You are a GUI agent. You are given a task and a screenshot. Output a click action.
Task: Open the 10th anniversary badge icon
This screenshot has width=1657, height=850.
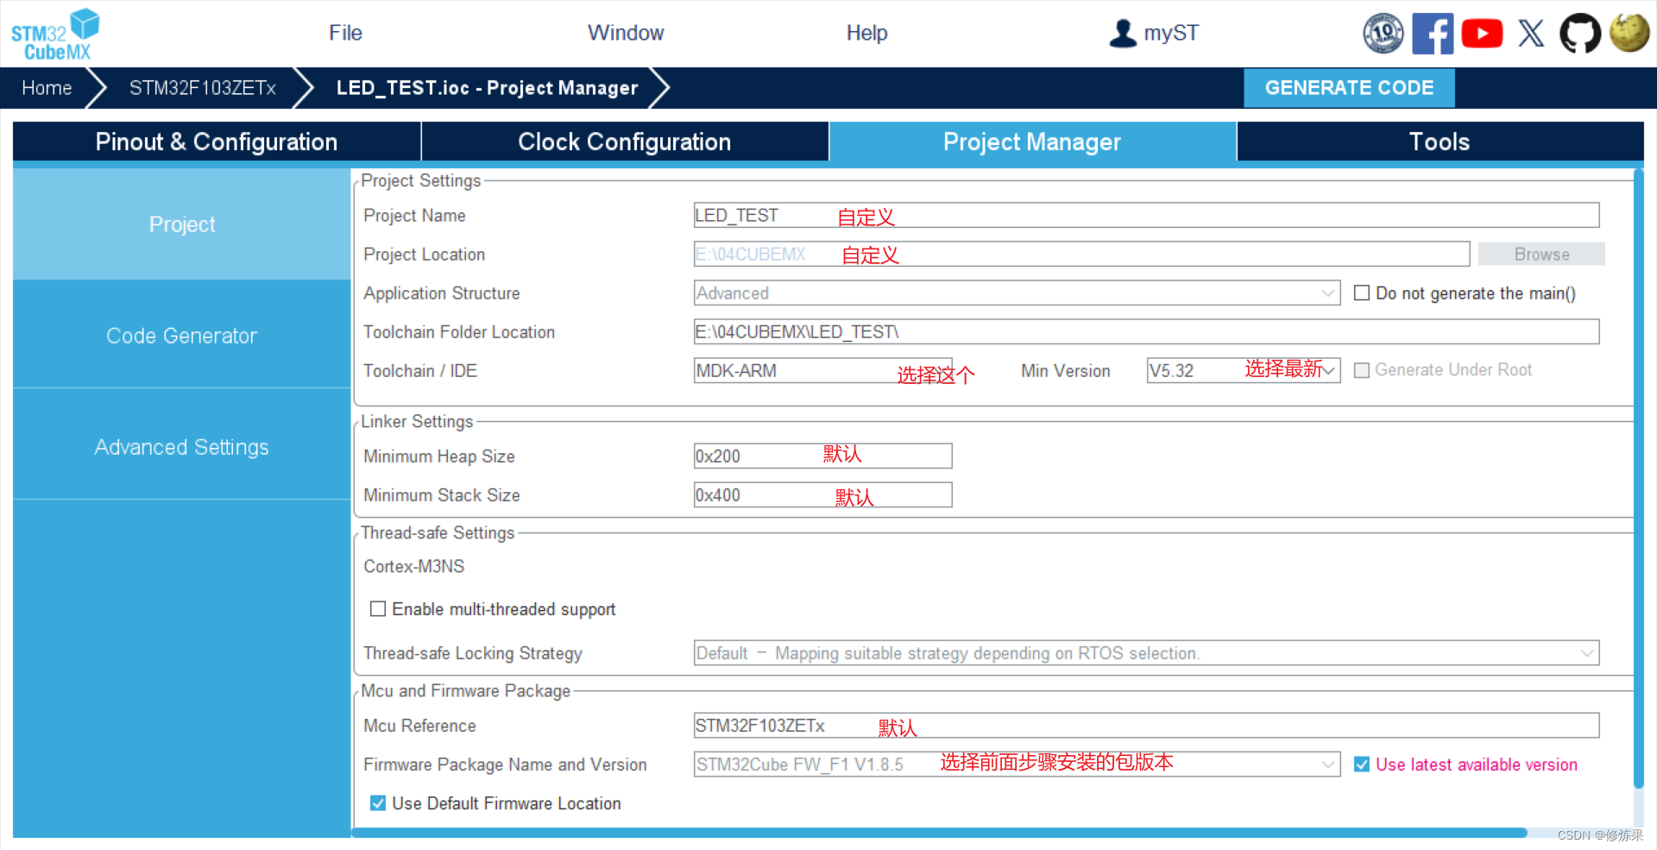tap(1383, 34)
